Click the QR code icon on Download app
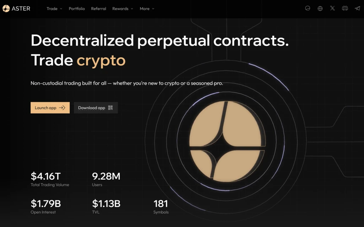364x227 pixels. coord(111,107)
